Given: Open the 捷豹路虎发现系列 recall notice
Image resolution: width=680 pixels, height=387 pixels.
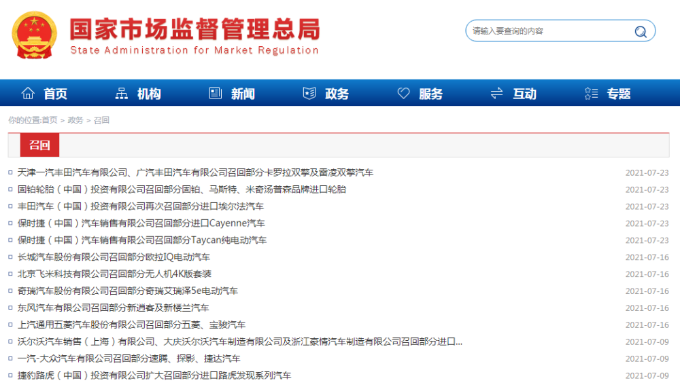Looking at the screenshot, I should (154, 375).
